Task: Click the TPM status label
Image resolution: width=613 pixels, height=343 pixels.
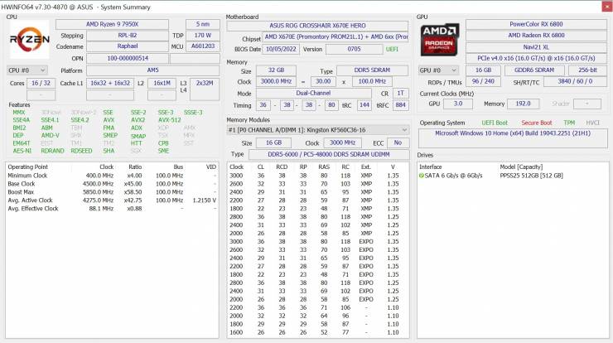Action: tap(569, 123)
